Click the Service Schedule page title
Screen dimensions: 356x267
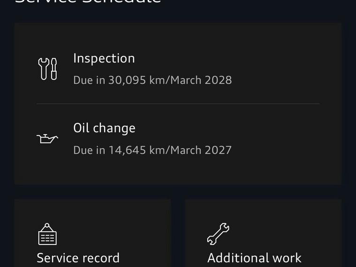pyautogui.click(x=88, y=2)
